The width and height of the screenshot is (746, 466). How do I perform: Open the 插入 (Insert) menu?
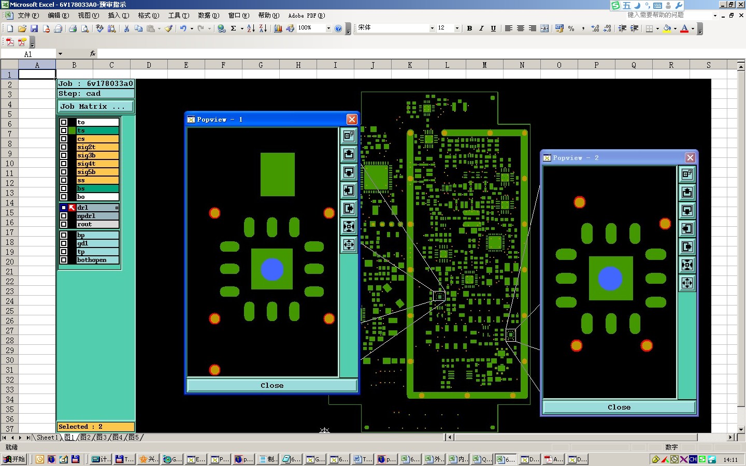tap(118, 16)
